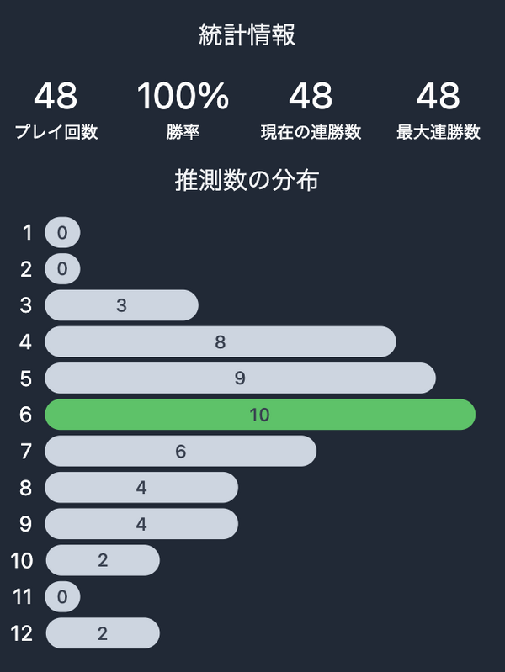Select the bar showing 9 for guess 5

click(240, 378)
